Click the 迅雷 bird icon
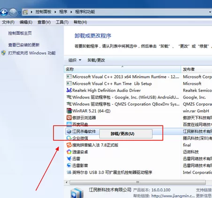 pos(69,159)
